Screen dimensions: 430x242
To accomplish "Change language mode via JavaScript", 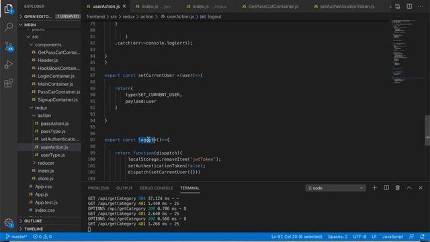I will click(x=392, y=237).
